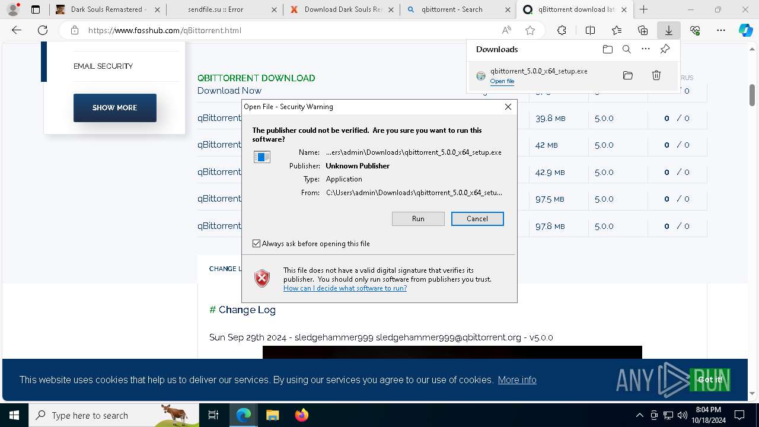
Task: Switch to Download Dark Souls tab
Action: point(340,9)
